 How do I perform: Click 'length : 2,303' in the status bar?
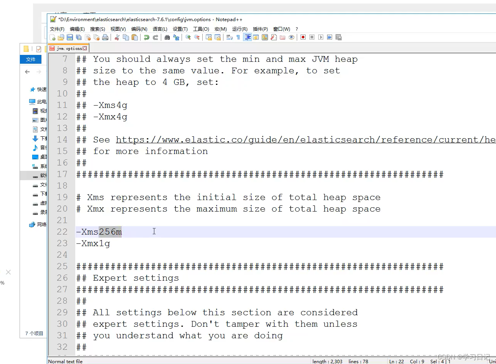(327, 361)
